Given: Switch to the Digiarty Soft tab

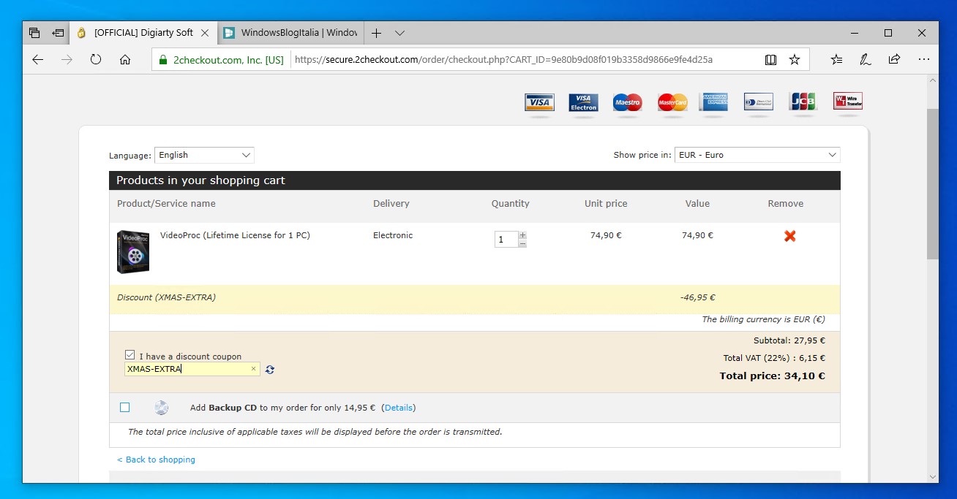Looking at the screenshot, I should coord(143,33).
